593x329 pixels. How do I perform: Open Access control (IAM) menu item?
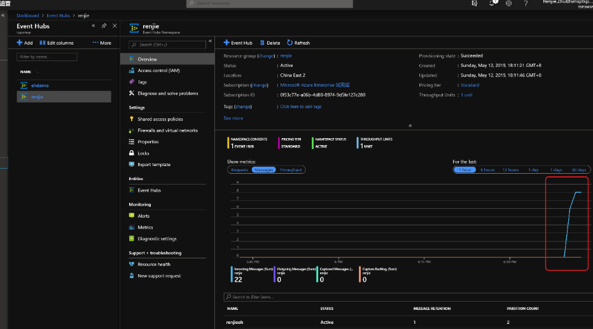coord(158,71)
